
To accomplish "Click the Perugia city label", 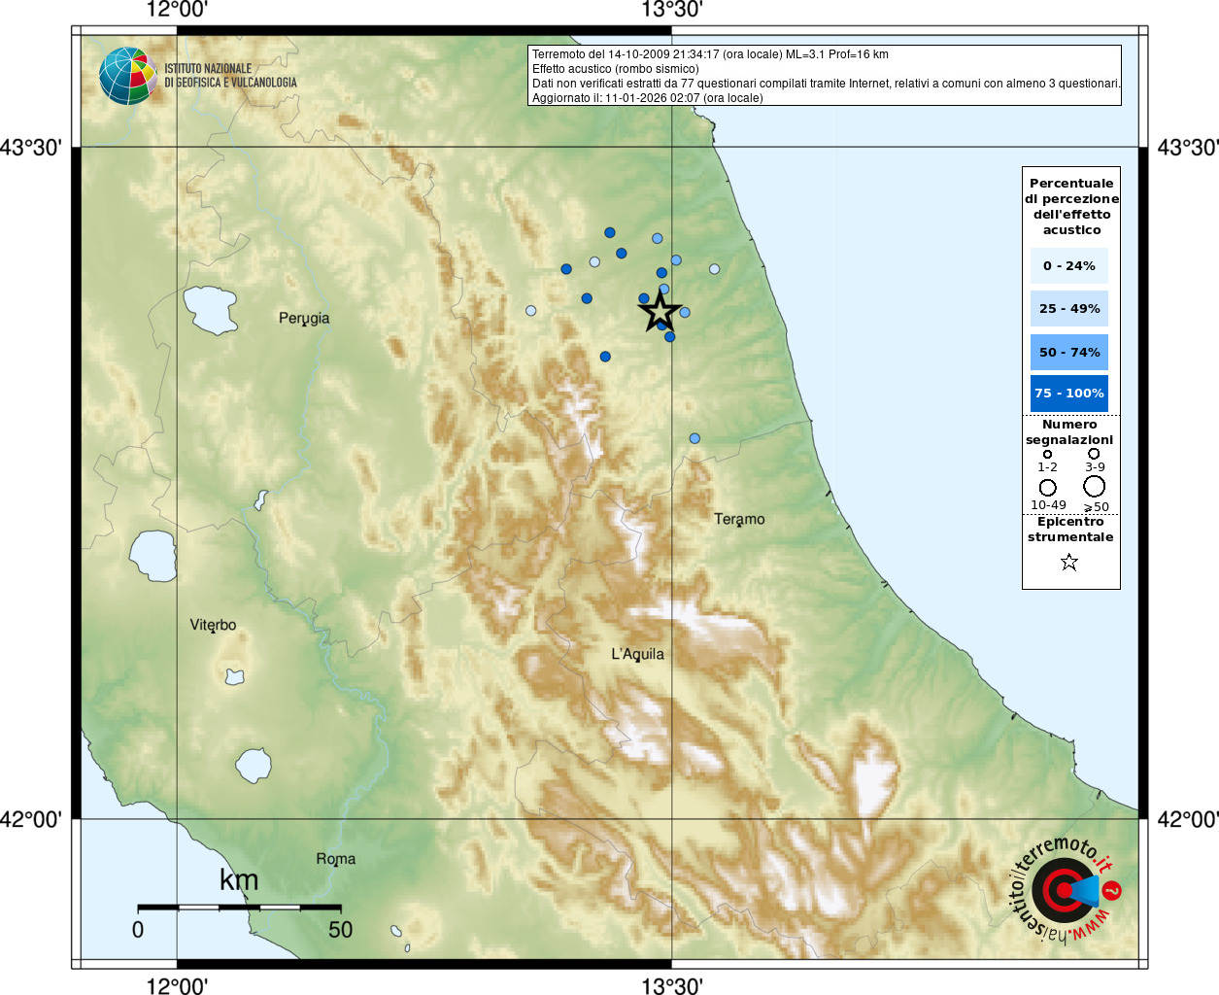I will point(304,318).
